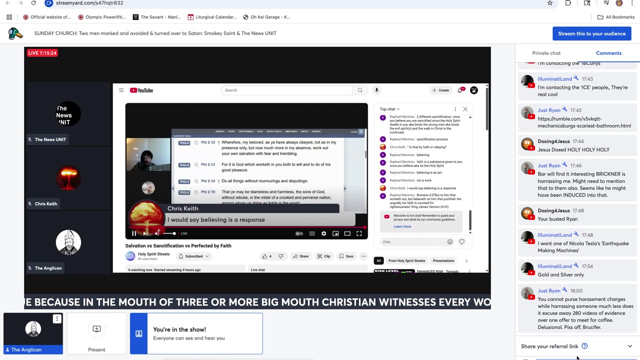The height and width of the screenshot is (360, 640).
Task: Open YouTube notifications bell
Action: [x=460, y=90]
